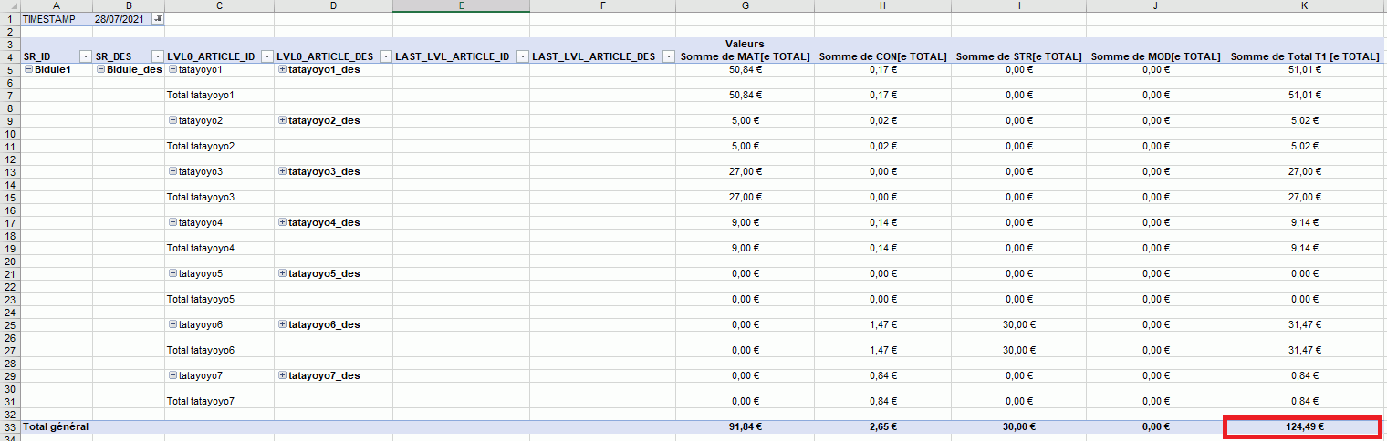
Task: Open the LAST_LVL_ARTICLE_ID filter dropdown
Action: tap(522, 56)
